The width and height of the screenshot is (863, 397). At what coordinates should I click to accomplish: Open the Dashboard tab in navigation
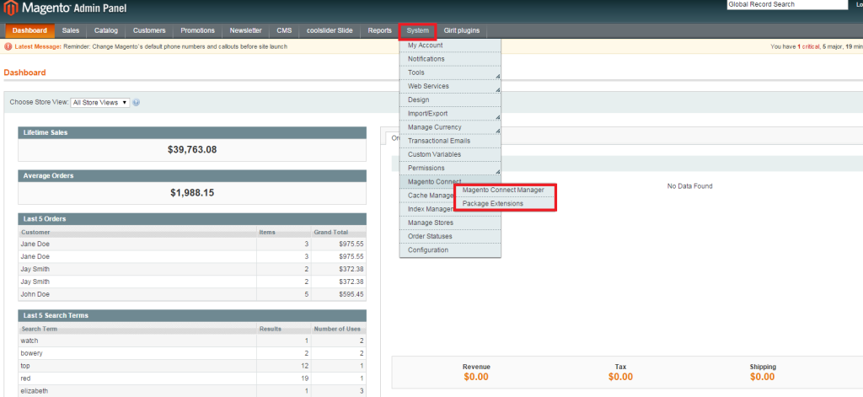point(29,31)
